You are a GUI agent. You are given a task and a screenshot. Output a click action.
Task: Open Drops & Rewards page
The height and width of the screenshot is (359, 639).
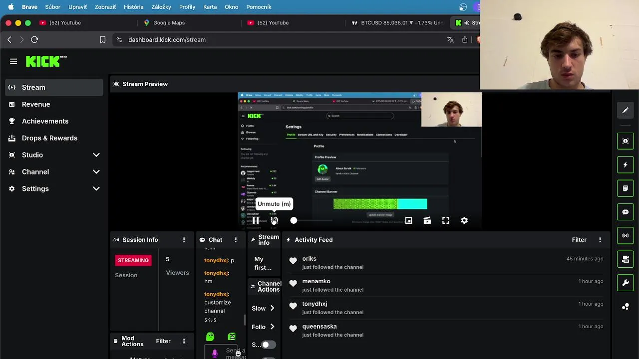pyautogui.click(x=54, y=138)
